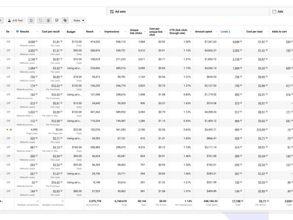Click the info icon next to 1,423 result
The height and width of the screenshot is (220, 293).
[x=37, y=112]
